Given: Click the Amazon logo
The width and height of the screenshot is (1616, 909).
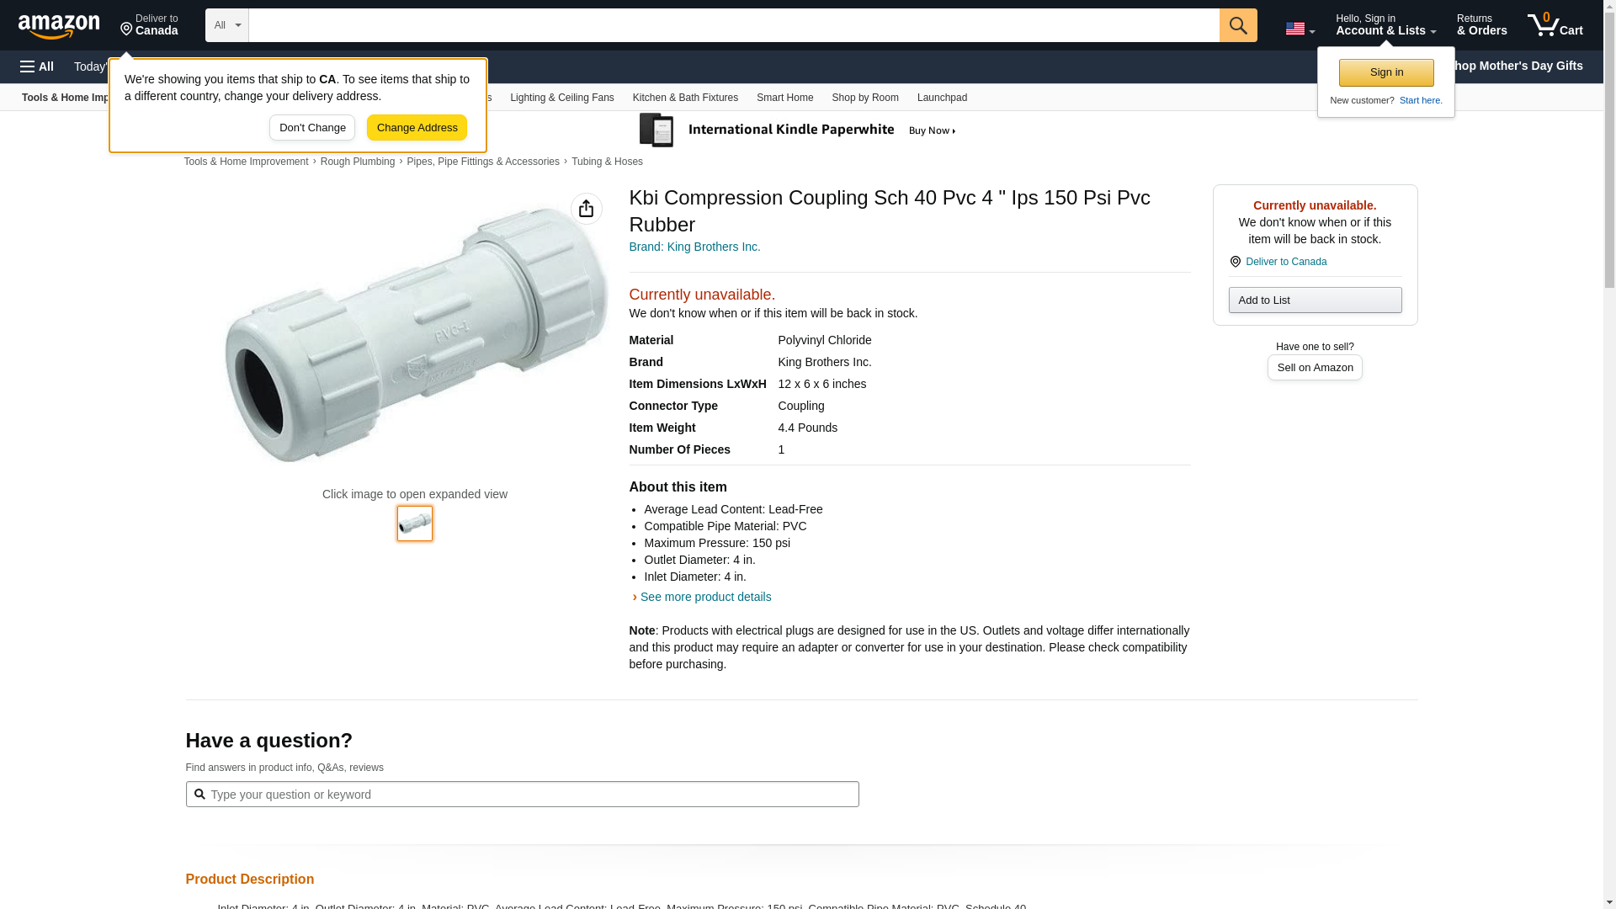Looking at the screenshot, I should 59,26.
